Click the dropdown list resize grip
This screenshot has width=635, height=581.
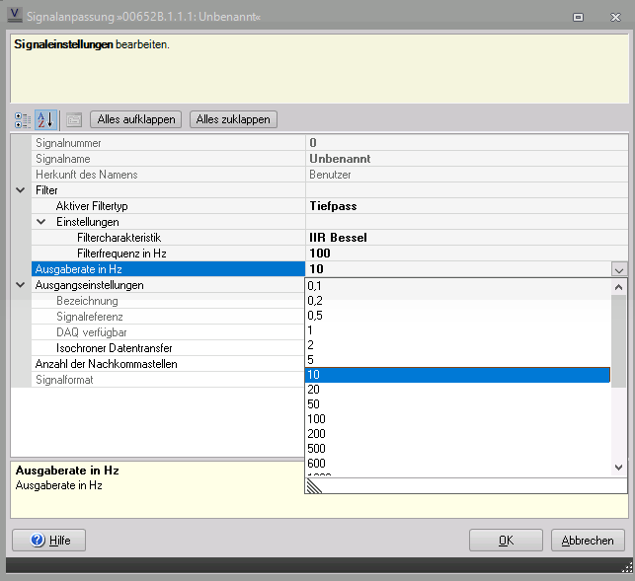(314, 485)
